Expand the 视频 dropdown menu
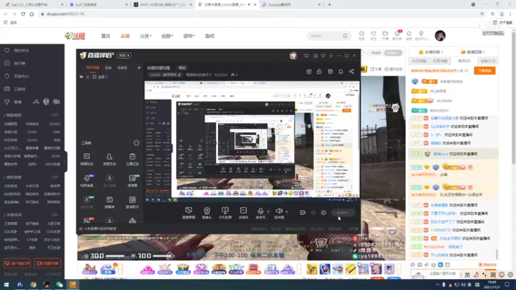This screenshot has width=516, height=290. [x=167, y=36]
